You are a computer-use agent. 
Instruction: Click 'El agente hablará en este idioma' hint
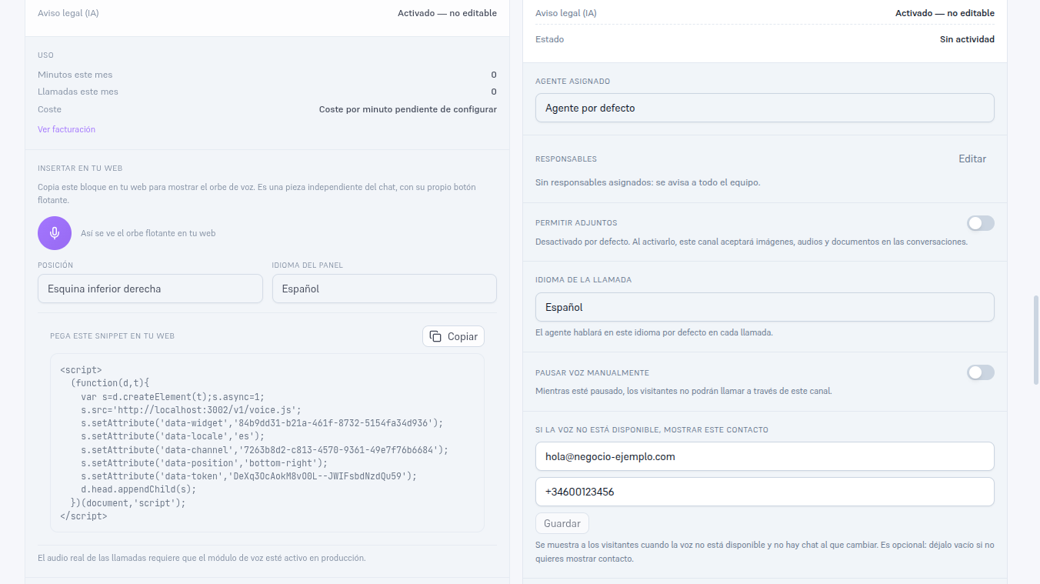point(654,332)
